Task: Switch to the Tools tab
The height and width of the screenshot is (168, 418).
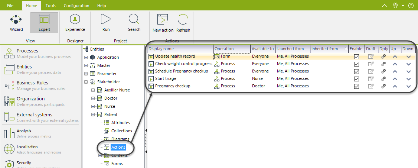Action: (50, 5)
